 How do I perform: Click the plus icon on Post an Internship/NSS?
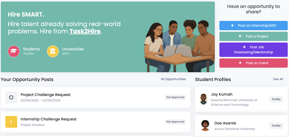(x=232, y=26)
